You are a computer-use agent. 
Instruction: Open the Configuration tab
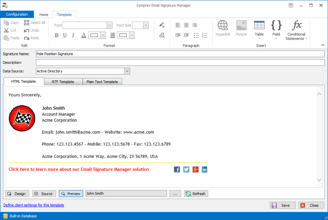[x=17, y=14]
